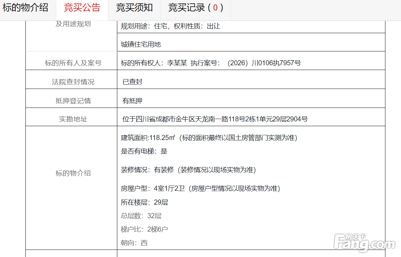Click the 朝向：西 line
Viewport: 401px width, 257px height.
[134, 243]
